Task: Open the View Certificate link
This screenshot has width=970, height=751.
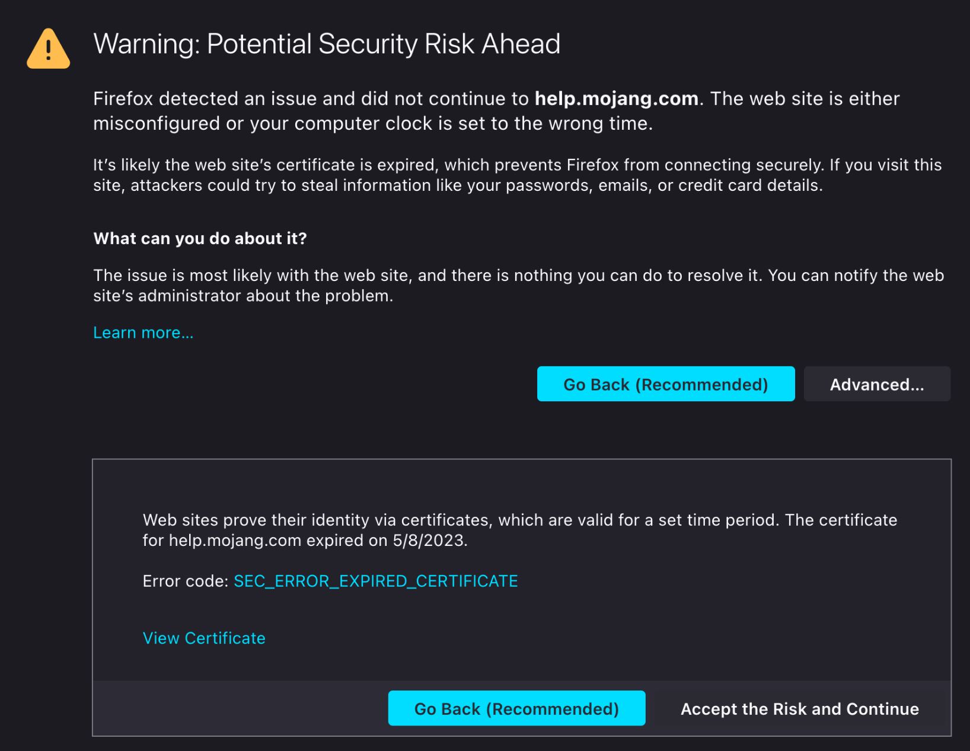Action: pos(204,638)
